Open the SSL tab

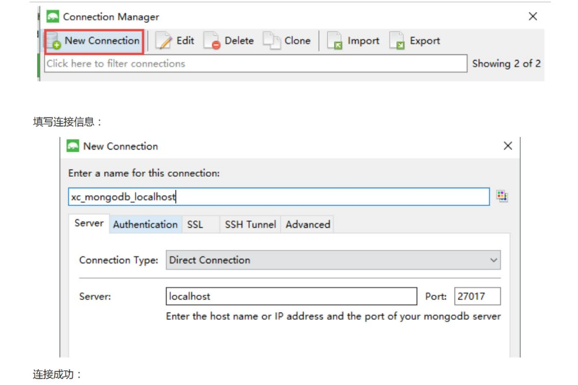pyautogui.click(x=201, y=225)
